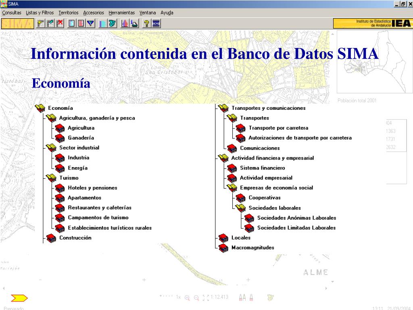The image size is (413, 310).
Task: Click the info printer toolbar icon
Action: 134,23
